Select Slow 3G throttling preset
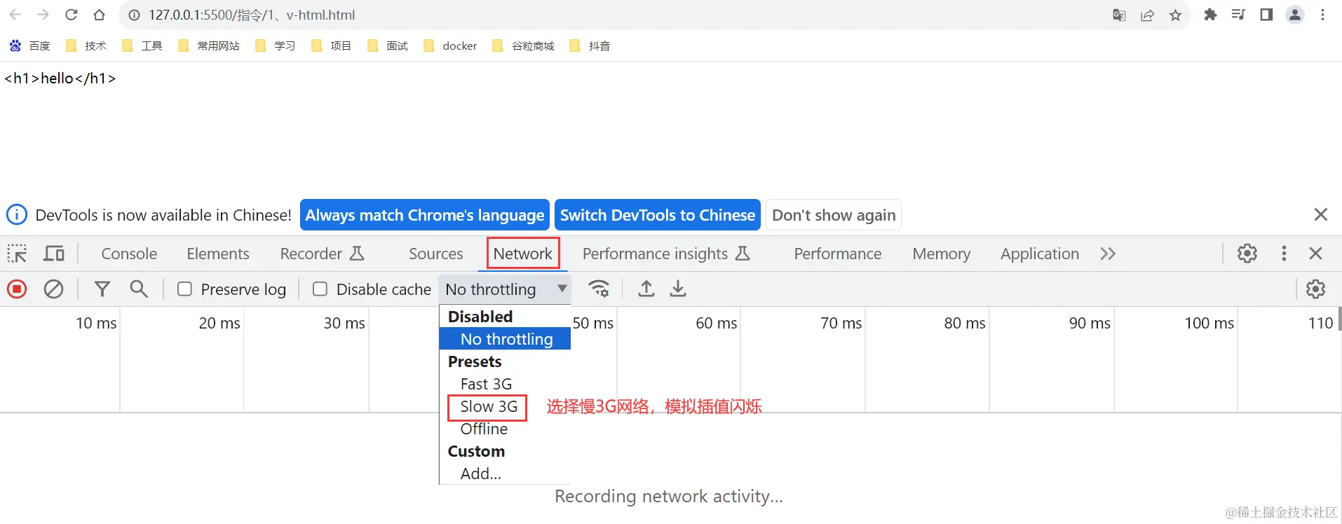 coord(489,406)
